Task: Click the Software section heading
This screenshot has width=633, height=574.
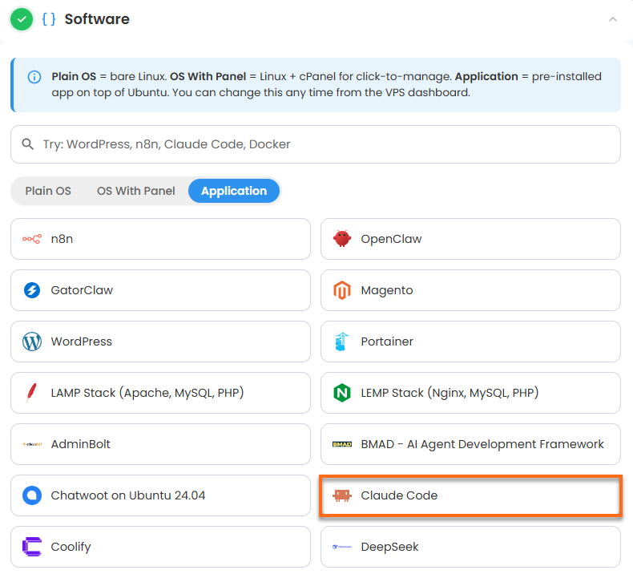Action: click(97, 19)
